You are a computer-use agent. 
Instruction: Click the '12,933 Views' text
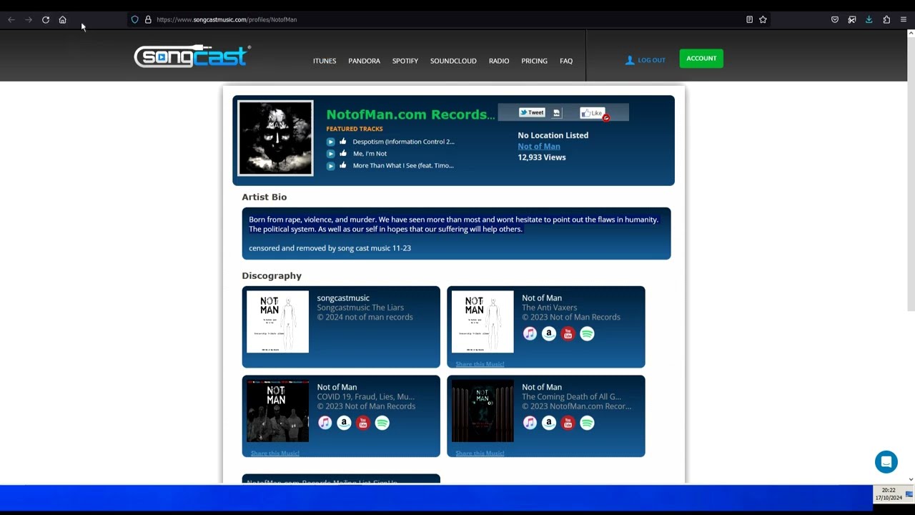[x=542, y=157]
